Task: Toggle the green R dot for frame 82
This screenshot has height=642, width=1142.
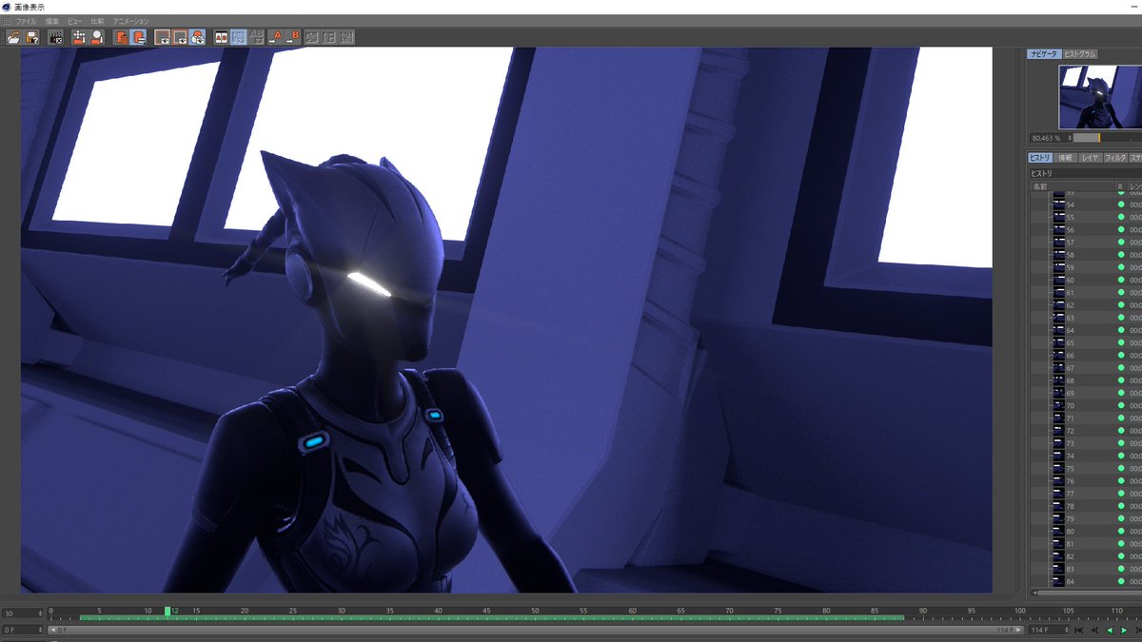Action: pos(1121,556)
